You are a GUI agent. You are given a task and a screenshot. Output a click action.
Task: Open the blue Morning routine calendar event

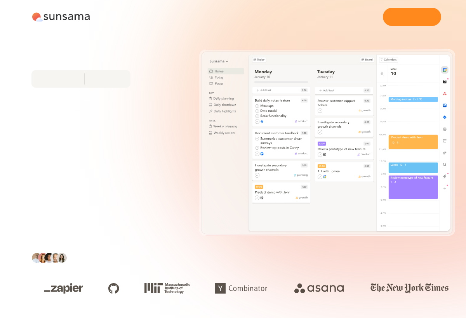point(413,99)
